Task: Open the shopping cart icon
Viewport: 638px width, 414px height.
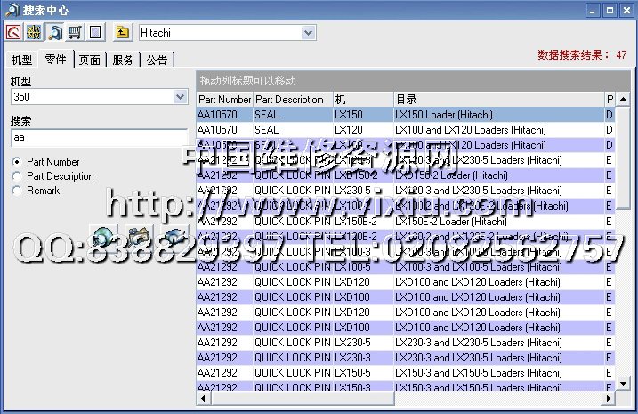Action: [x=75, y=33]
